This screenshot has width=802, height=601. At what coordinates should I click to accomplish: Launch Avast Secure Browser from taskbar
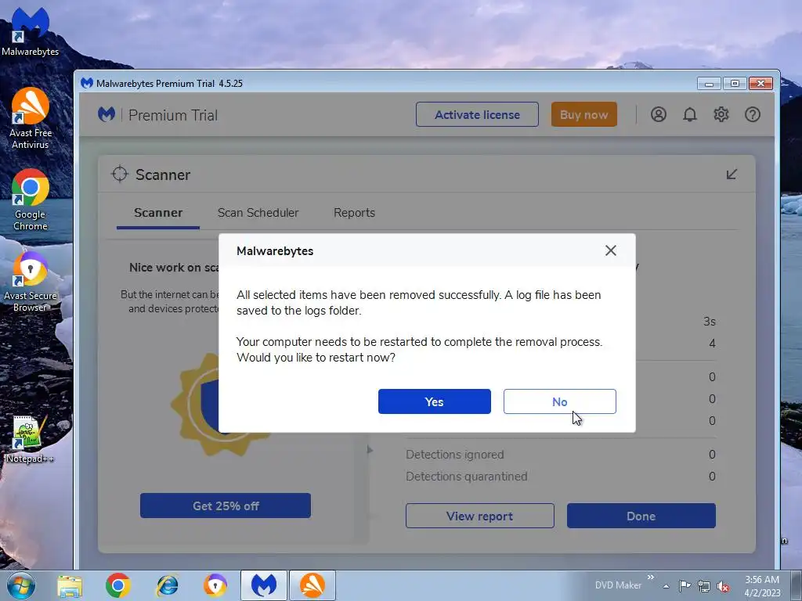click(x=215, y=585)
